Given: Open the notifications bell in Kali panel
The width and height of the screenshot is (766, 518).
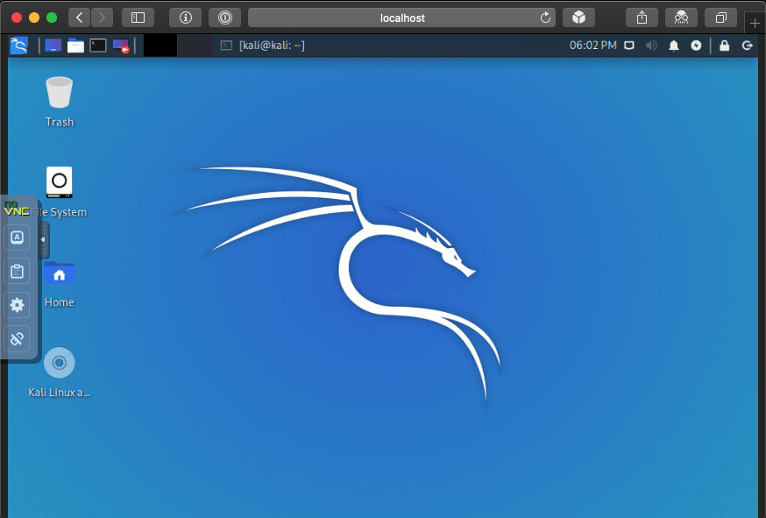Looking at the screenshot, I should tap(673, 46).
